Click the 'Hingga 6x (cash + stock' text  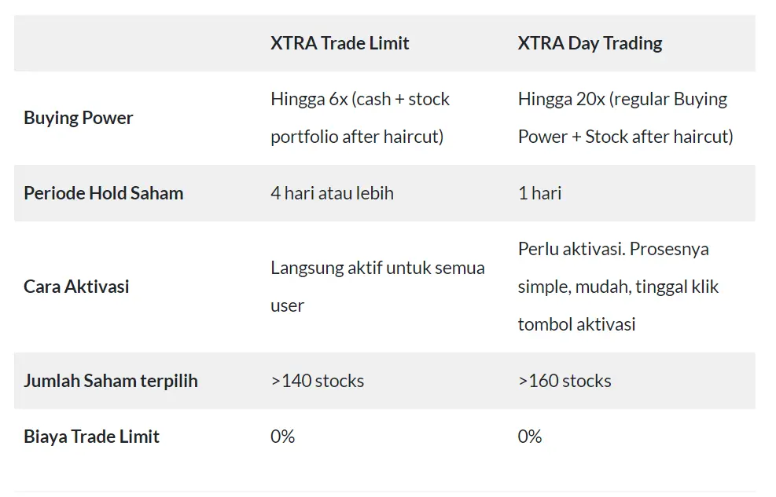tap(360, 99)
